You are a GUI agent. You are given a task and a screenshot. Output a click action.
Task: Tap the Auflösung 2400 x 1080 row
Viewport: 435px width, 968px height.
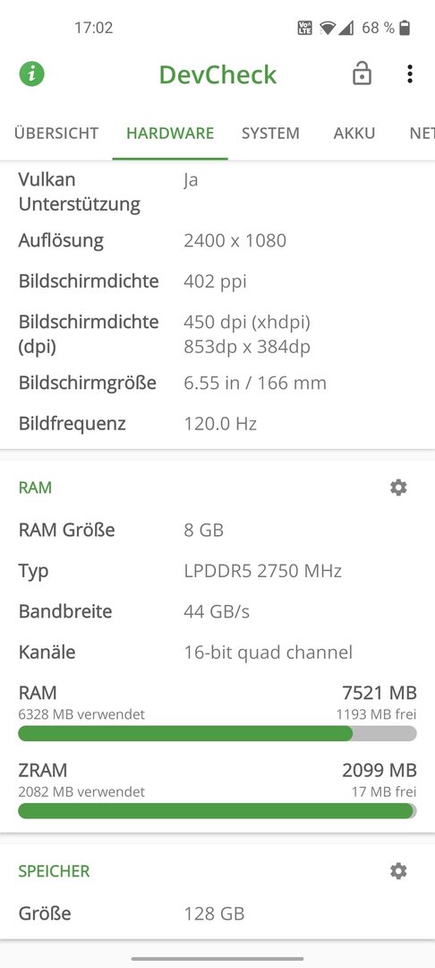click(217, 240)
